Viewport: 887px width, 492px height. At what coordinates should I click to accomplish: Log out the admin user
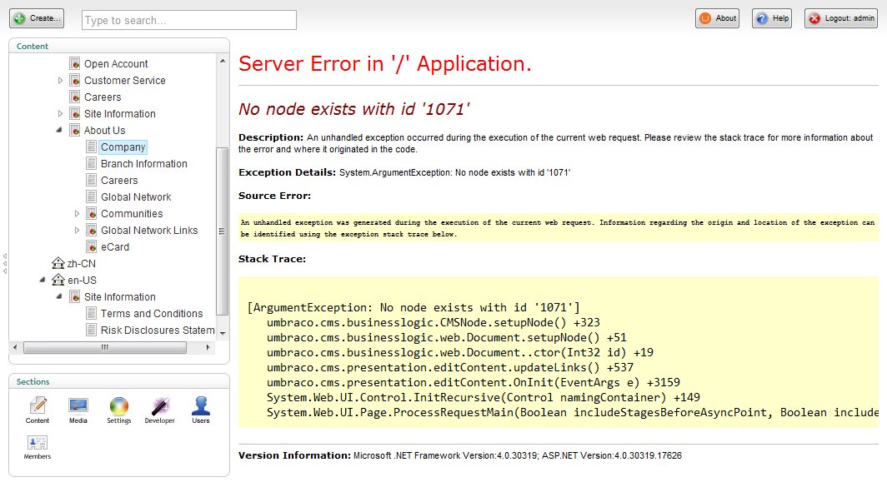coord(841,18)
